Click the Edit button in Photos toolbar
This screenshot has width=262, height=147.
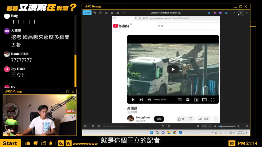point(87,13)
